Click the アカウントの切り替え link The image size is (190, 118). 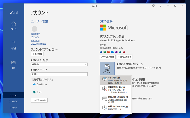coord(38,44)
